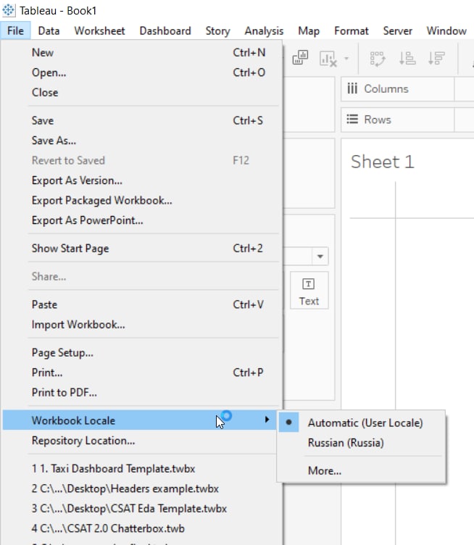Viewport: 474px width, 545px height.
Task: Click the duplicate sheet toolbar icon
Action: pos(300,58)
